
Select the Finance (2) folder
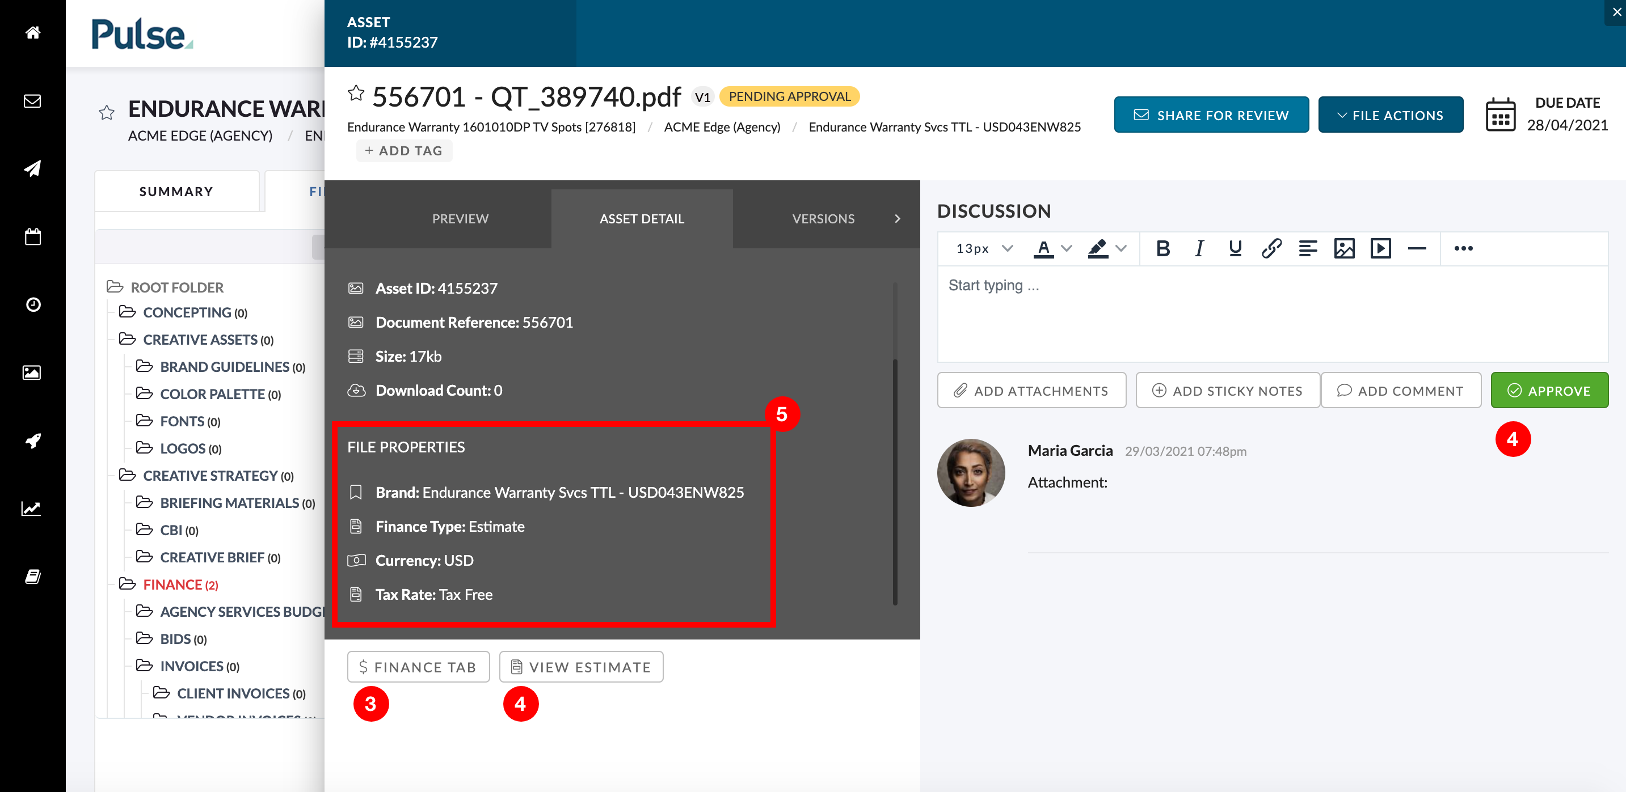click(169, 585)
